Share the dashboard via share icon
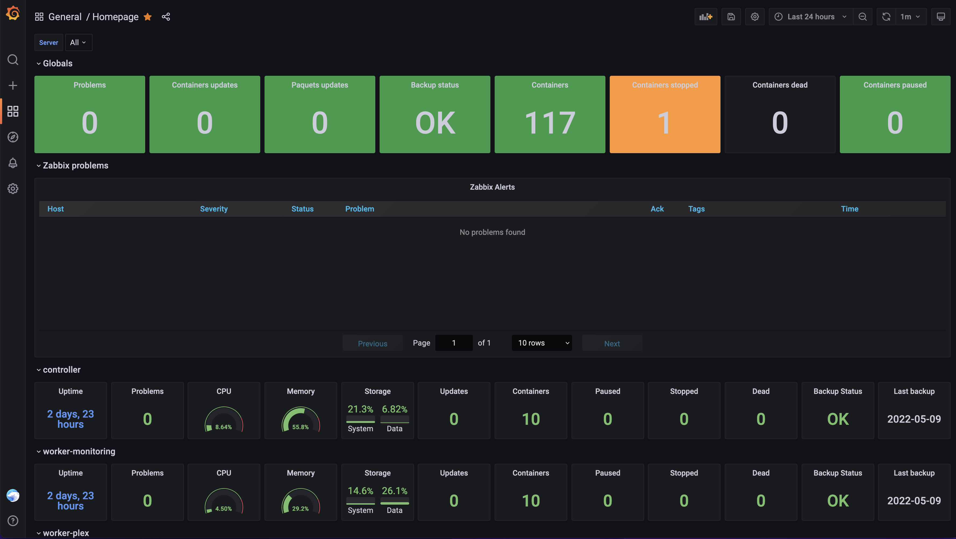Screen dimensions: 956x539 166,17
